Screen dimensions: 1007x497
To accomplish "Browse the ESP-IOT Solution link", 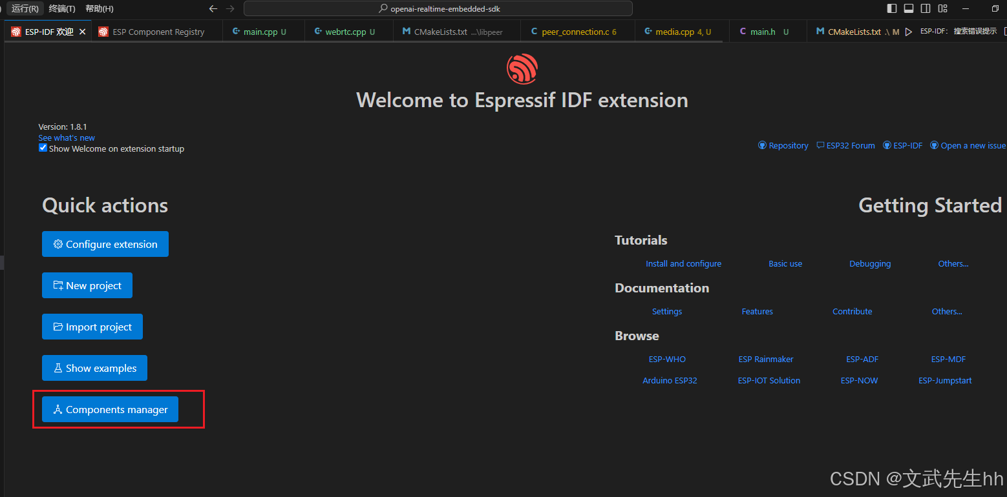I will point(769,380).
